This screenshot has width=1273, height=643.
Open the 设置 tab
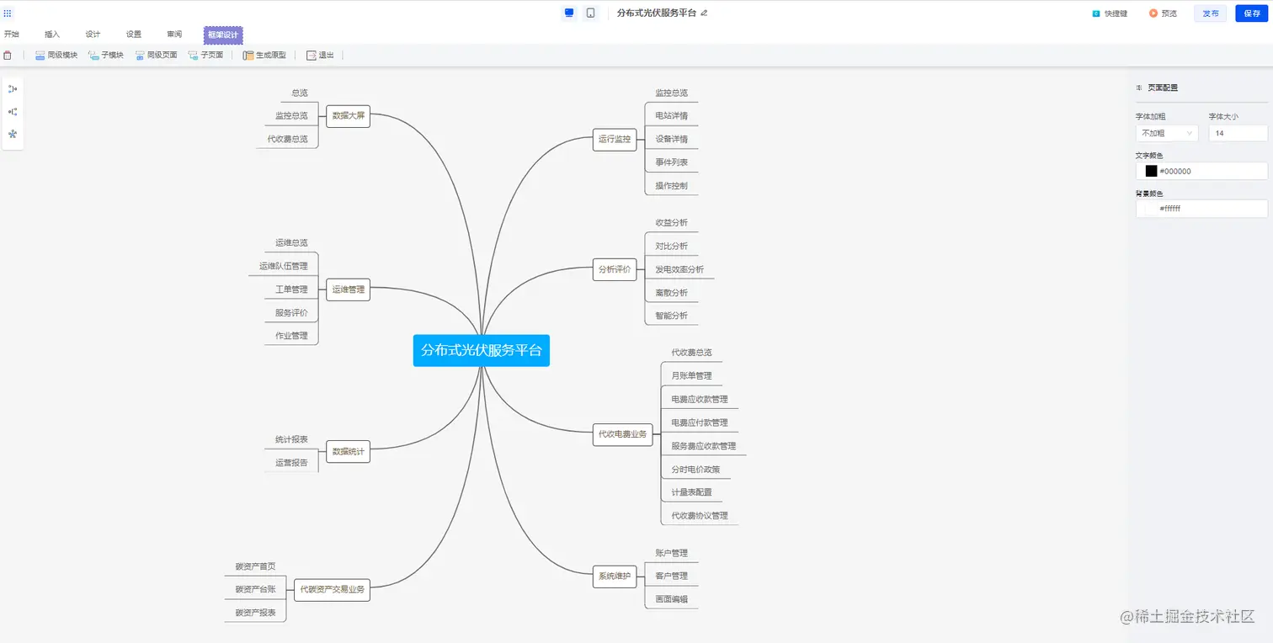[134, 35]
